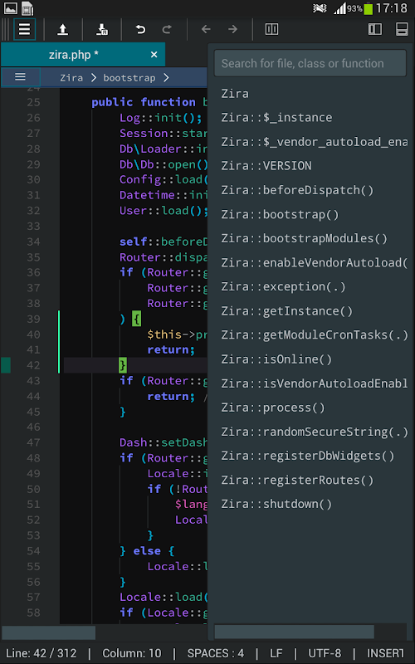Open the gallery notification icon in status bar
The width and height of the screenshot is (415, 664).
tap(11, 8)
